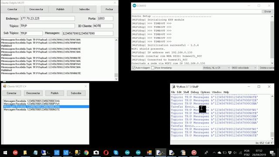Click the Enviar button in COM10
This screenshot has height=157, width=279.
coord(267,11)
